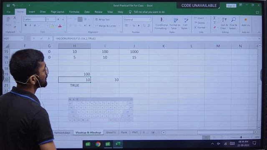Click the Decrease Decimal icon

pos(149,26)
